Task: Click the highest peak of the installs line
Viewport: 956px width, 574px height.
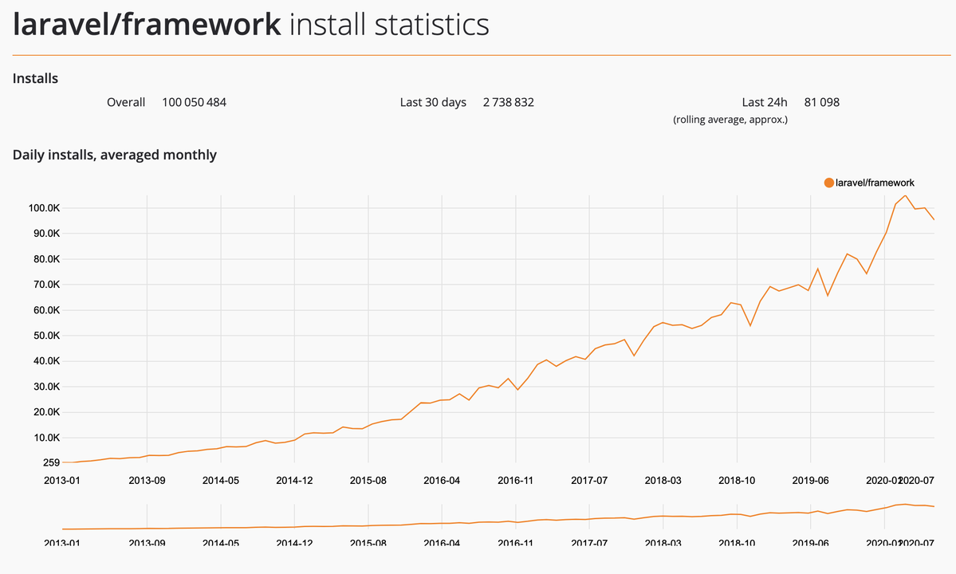Action: (905, 195)
